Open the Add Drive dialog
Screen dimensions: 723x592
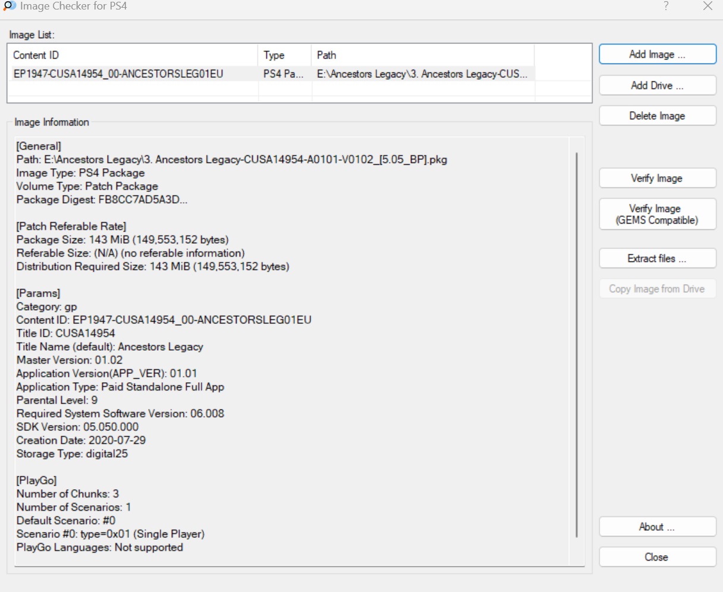(657, 86)
